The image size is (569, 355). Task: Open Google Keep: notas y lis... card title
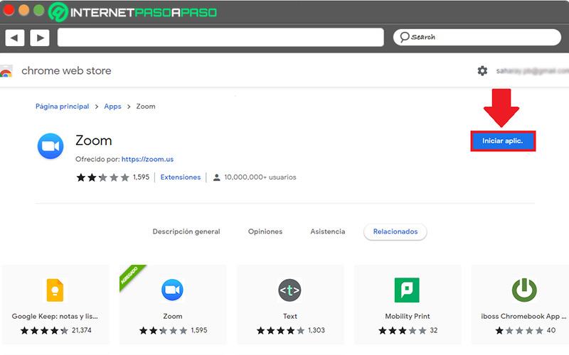pos(55,316)
